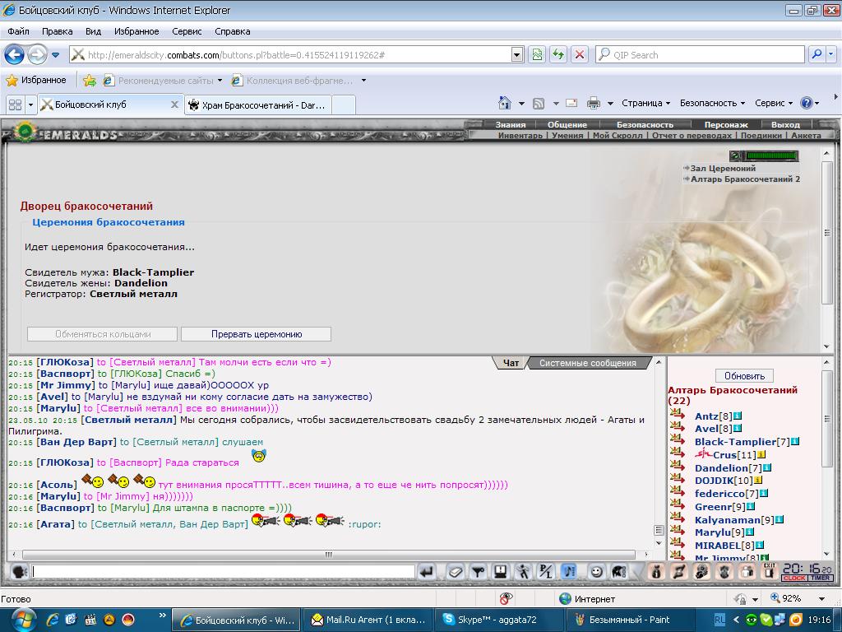Open the Поединки game menu link
This screenshot has height=632, width=842.
(x=761, y=136)
